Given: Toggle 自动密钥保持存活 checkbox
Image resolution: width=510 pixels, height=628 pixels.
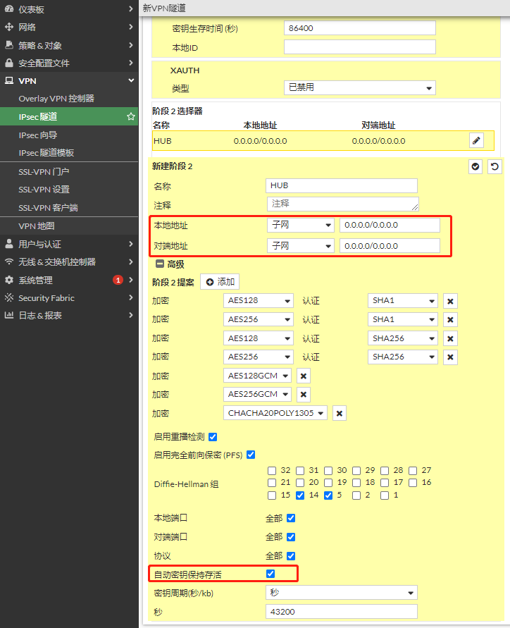Looking at the screenshot, I should (270, 574).
